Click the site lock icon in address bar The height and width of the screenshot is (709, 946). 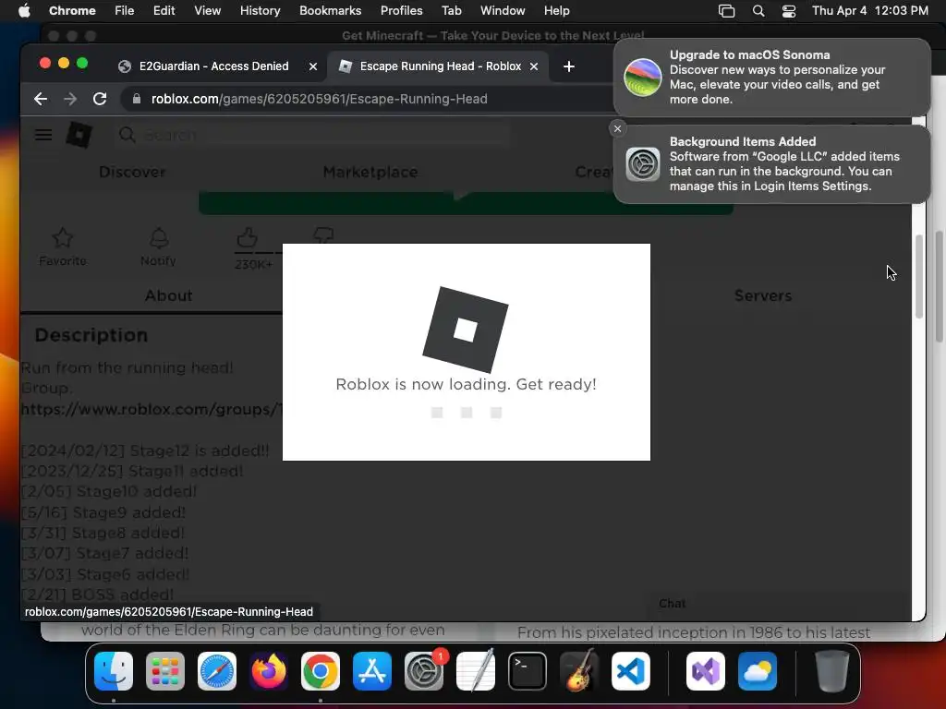(137, 99)
